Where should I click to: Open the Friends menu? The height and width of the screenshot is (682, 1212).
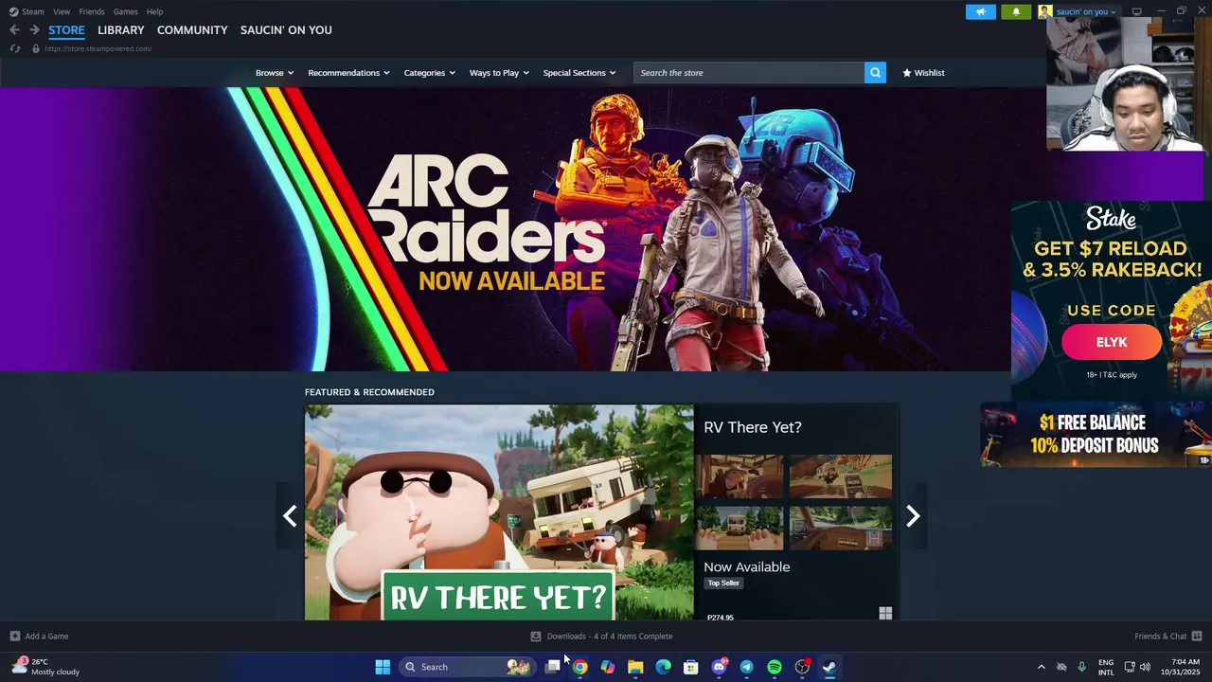click(92, 11)
